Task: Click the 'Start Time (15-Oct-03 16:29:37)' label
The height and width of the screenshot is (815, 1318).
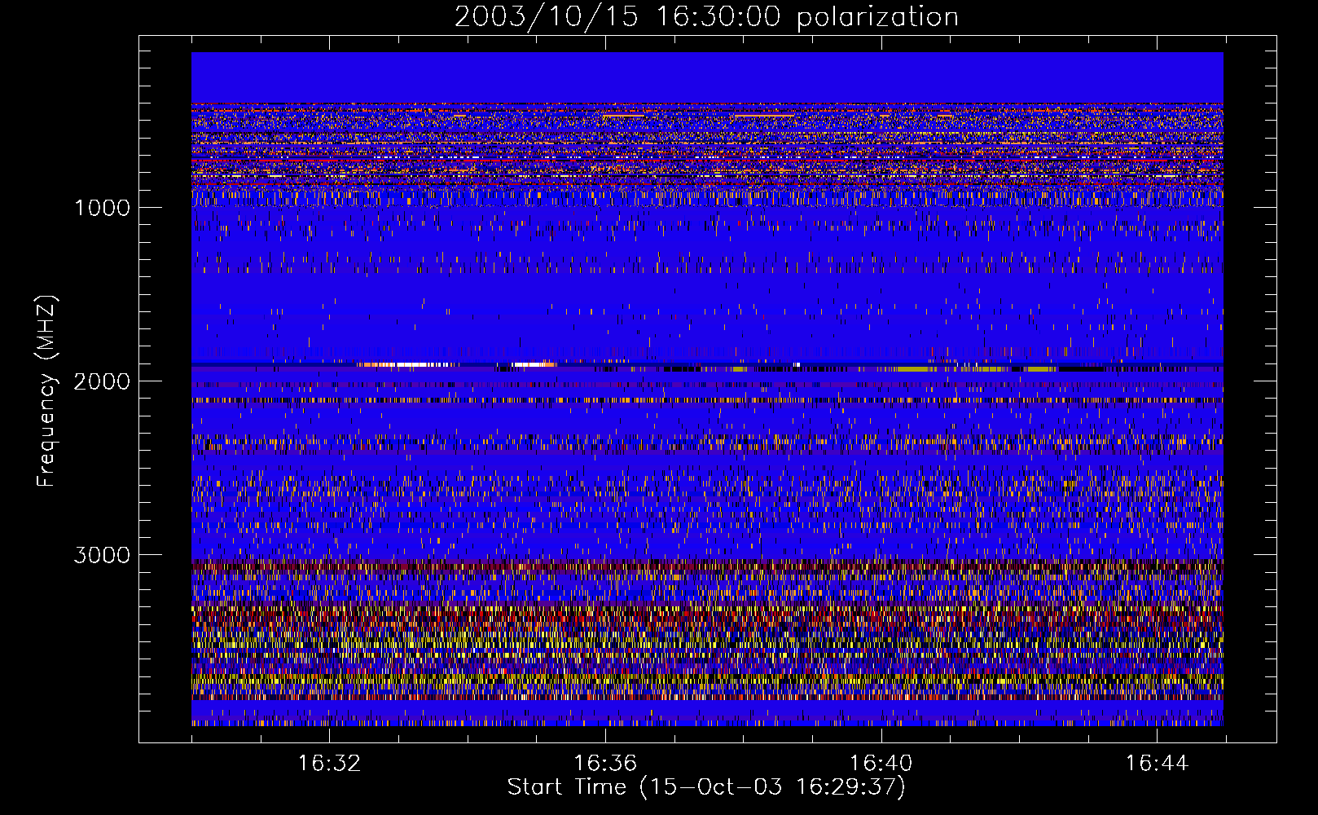Action: click(x=706, y=787)
